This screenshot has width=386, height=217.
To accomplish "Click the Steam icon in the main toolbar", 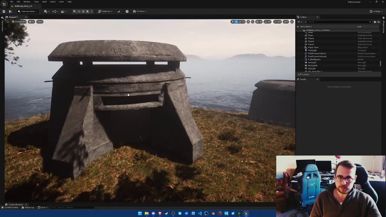I will click(x=119, y=11).
